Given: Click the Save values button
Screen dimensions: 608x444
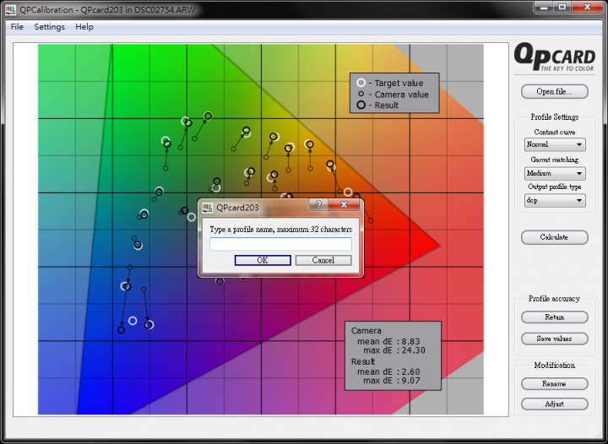Looking at the screenshot, I should click(x=554, y=338).
